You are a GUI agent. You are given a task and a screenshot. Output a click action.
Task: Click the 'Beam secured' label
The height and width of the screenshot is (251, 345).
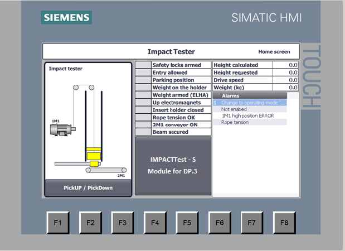point(171,132)
